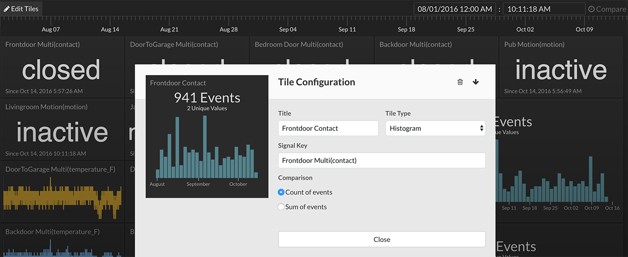Close the Tile Configuration dialog
Image resolution: width=628 pixels, height=257 pixels.
[x=381, y=239]
